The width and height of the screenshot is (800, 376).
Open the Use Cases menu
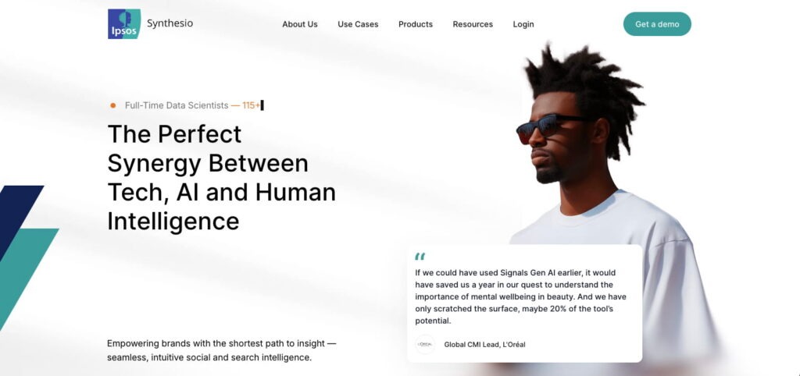[358, 24]
